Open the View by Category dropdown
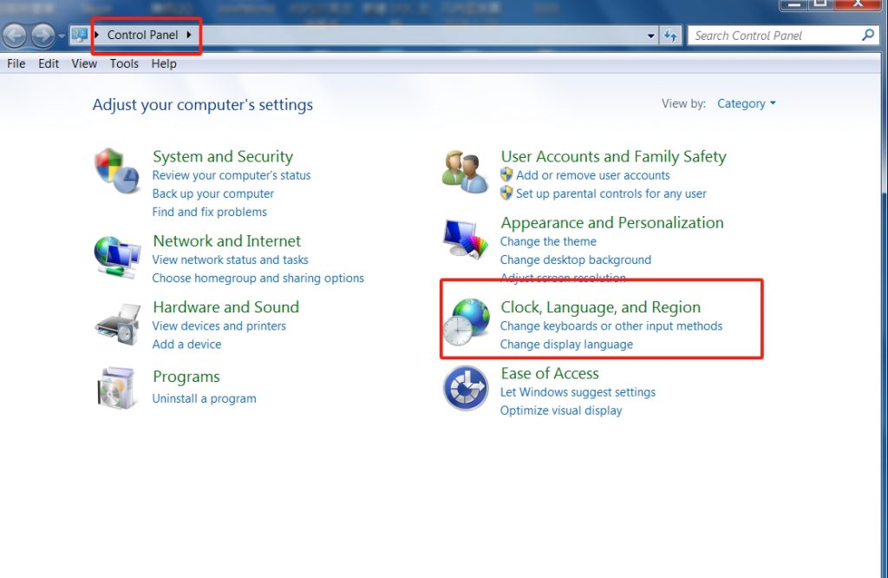This screenshot has height=578, width=888. coord(747,103)
